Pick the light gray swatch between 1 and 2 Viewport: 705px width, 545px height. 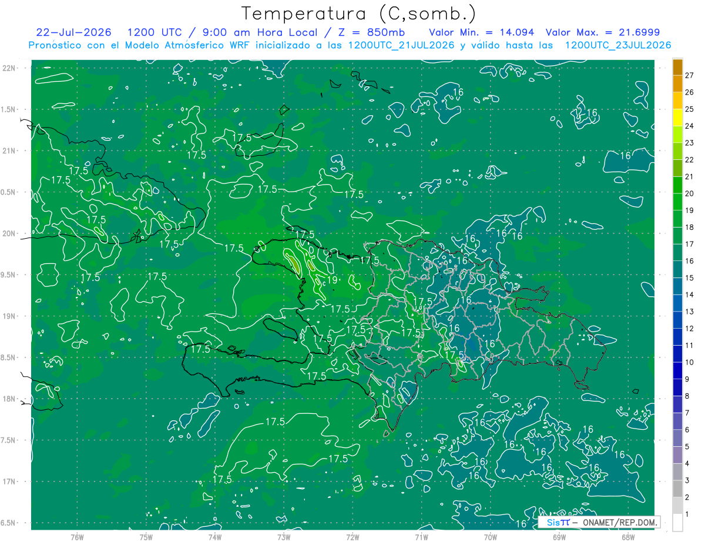(x=678, y=506)
